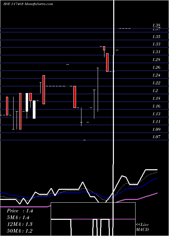Click the 1.38 price axis label
169x236 pixels.
pyautogui.click(x=156, y=25)
